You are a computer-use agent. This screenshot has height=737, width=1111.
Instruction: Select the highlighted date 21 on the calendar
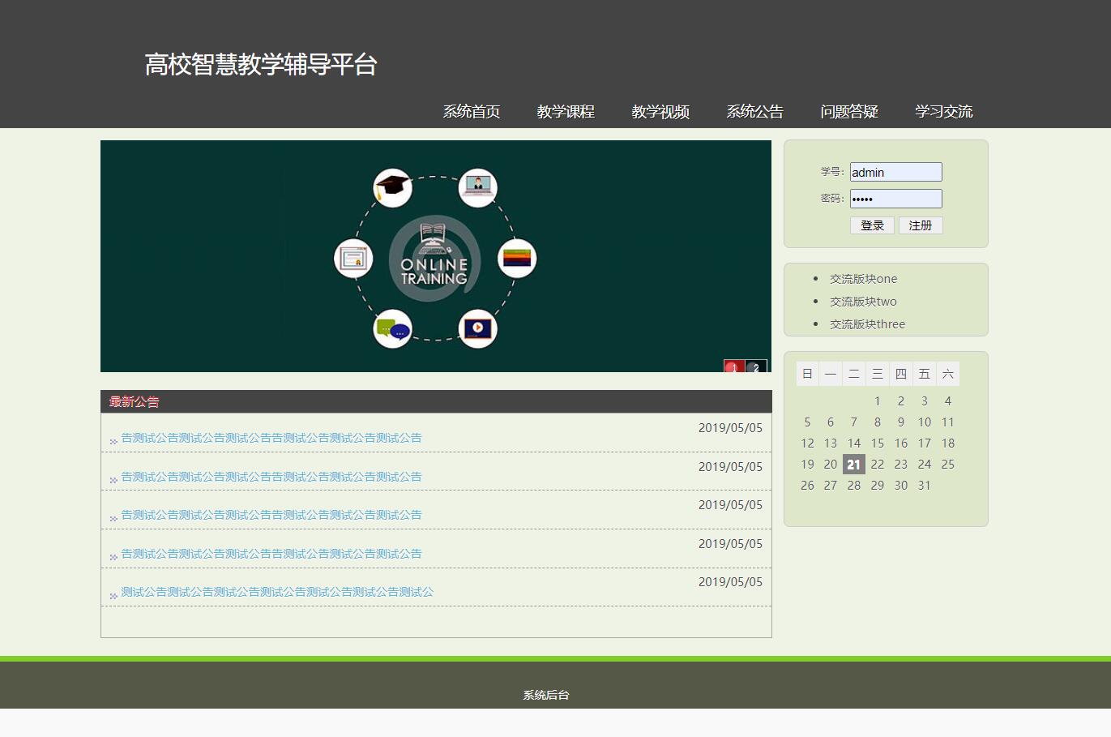tap(853, 464)
